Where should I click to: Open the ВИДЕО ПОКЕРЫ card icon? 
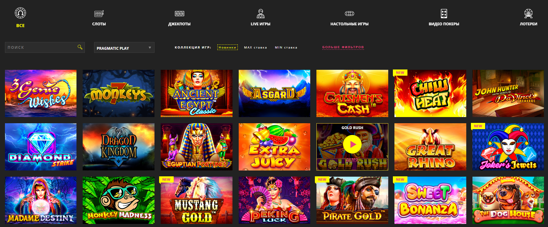444,14
